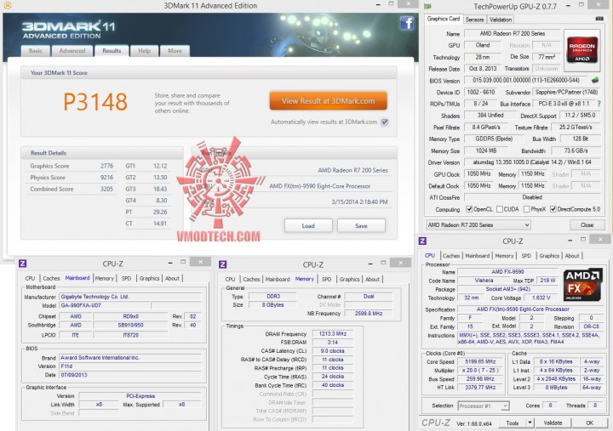Click the Core Speed field 5199.65 MHz
Image resolution: width=613 pixels, height=431 pixels.
[480, 361]
